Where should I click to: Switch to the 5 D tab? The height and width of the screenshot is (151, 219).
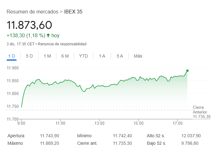tap(29, 56)
